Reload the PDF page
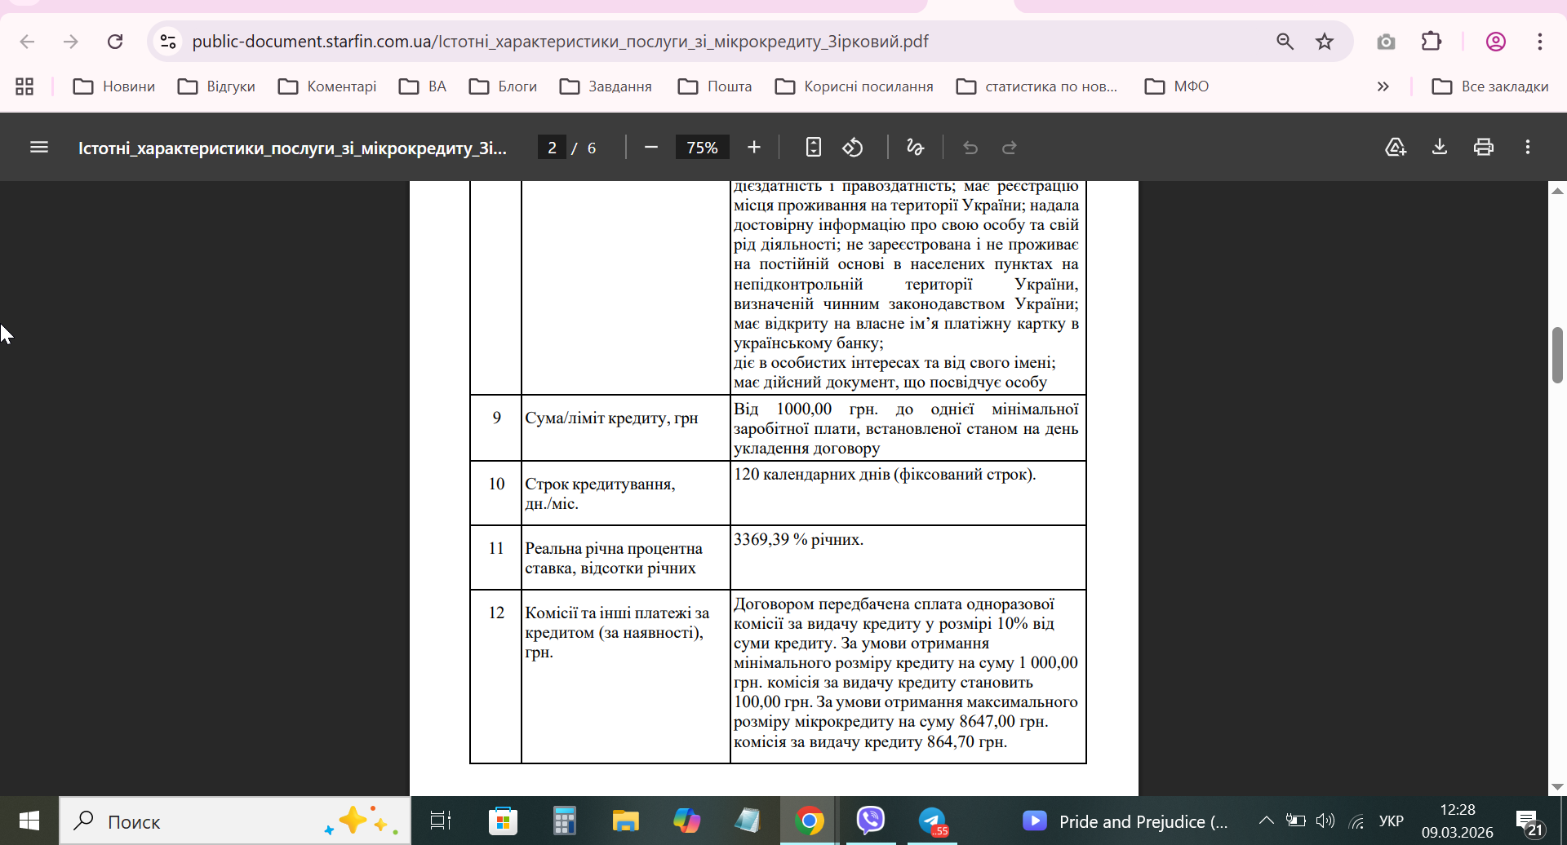1567x845 pixels. click(x=115, y=42)
